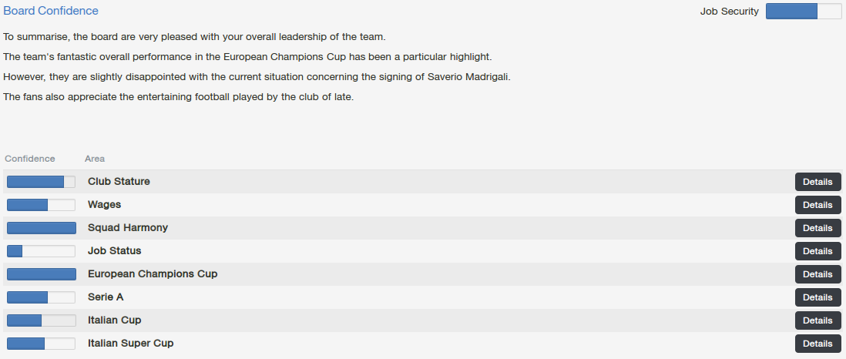846x359 pixels.
Task: Sort by the Confidence column header
Action: point(30,159)
